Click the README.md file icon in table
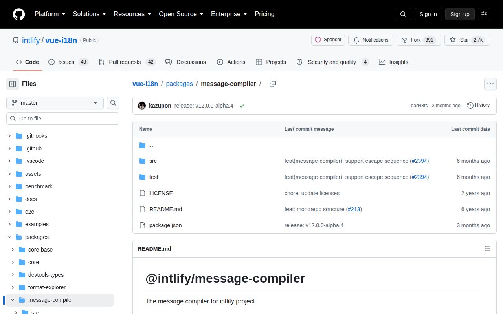503x314 pixels. [x=142, y=209]
